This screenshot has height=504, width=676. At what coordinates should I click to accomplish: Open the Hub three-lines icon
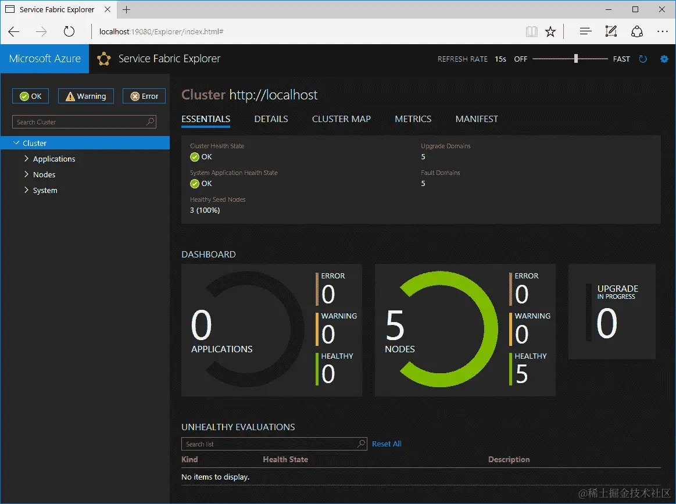pyautogui.click(x=585, y=31)
